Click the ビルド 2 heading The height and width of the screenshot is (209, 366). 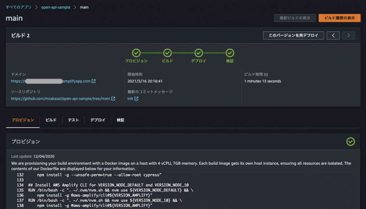20,35
